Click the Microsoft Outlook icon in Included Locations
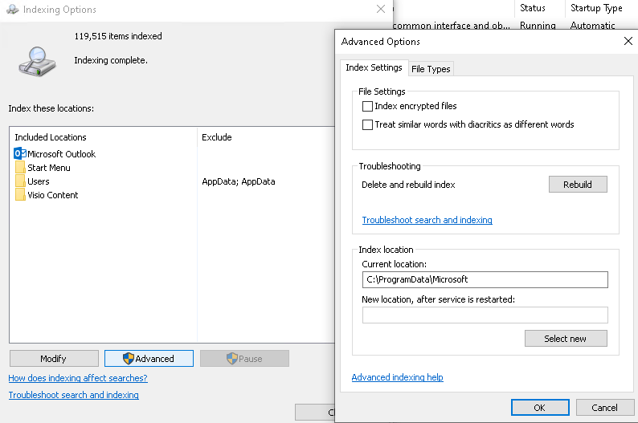Image resolution: width=638 pixels, height=423 pixels. [20, 153]
